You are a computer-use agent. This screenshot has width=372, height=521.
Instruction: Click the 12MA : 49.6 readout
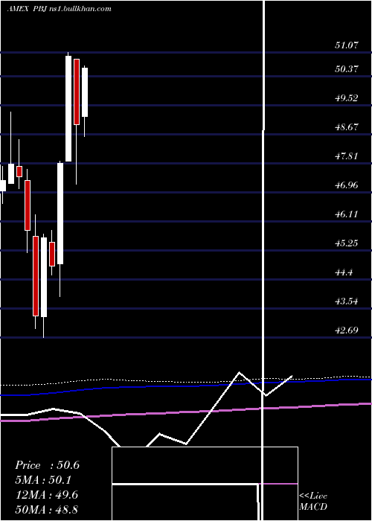click(x=47, y=495)
